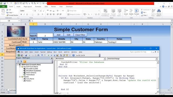
Task: Click View Code icon in Project panel
Action: [x=18, y=61]
